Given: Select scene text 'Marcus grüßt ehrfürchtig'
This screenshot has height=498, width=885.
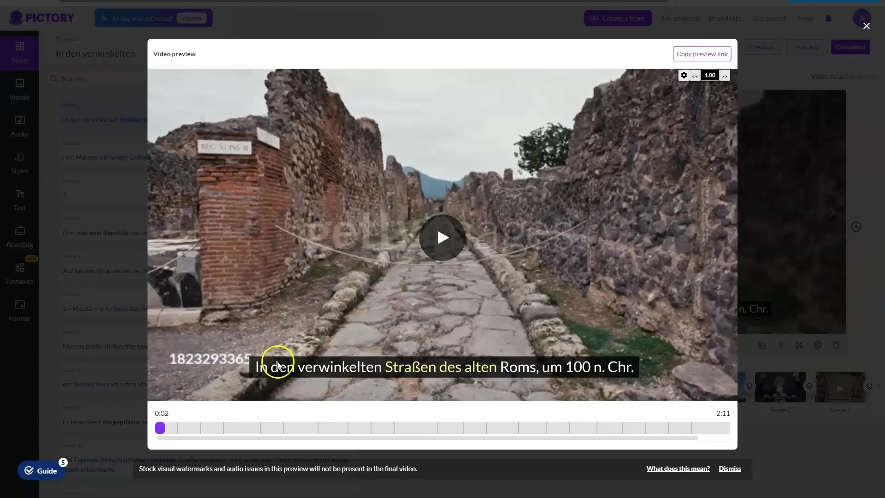Looking at the screenshot, I should pos(105,346).
